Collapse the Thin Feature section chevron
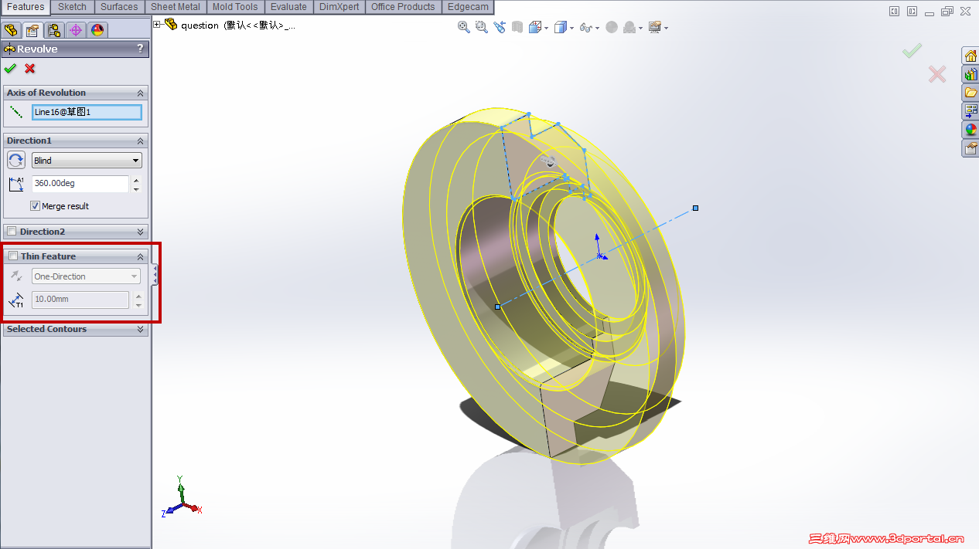The width and height of the screenshot is (979, 549). pos(141,256)
